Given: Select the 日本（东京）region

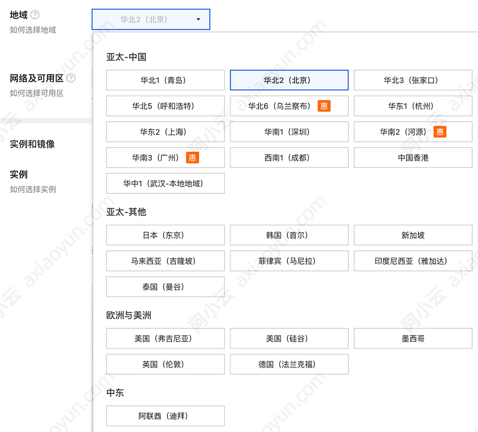Looking at the screenshot, I should tap(165, 235).
